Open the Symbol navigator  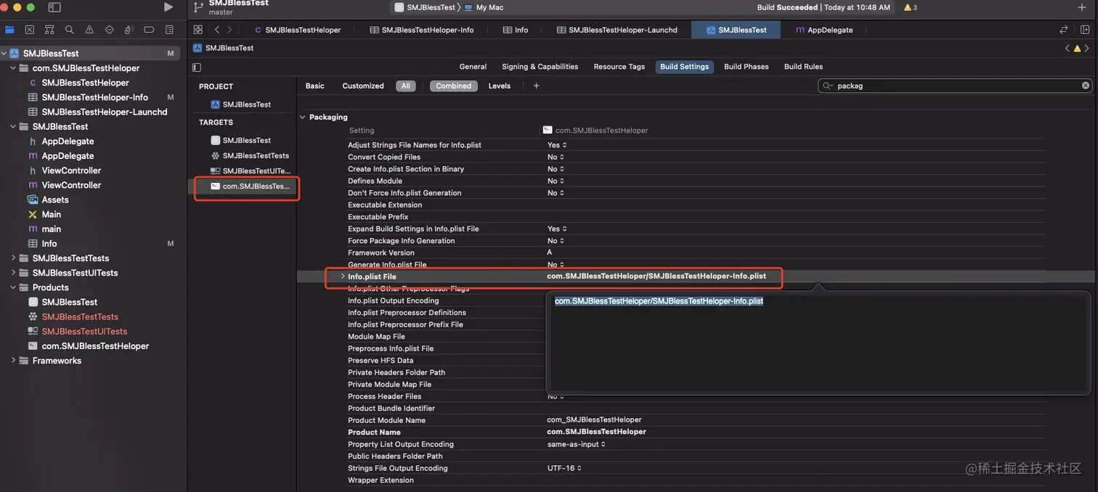click(49, 30)
